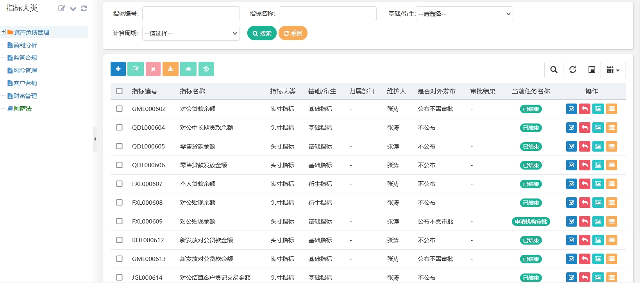Check the GML000602 row checkbox
The image size is (640, 286).
click(x=120, y=109)
